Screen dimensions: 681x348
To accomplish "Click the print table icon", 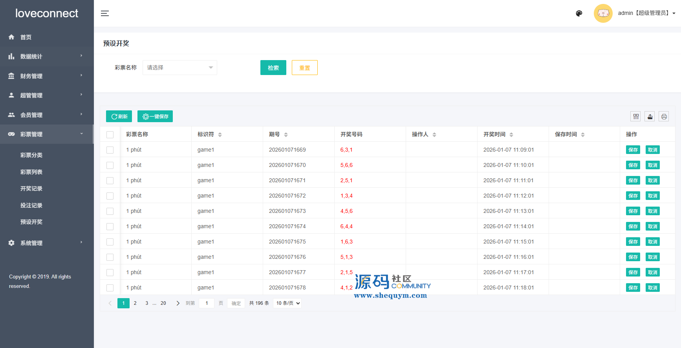I will point(664,117).
